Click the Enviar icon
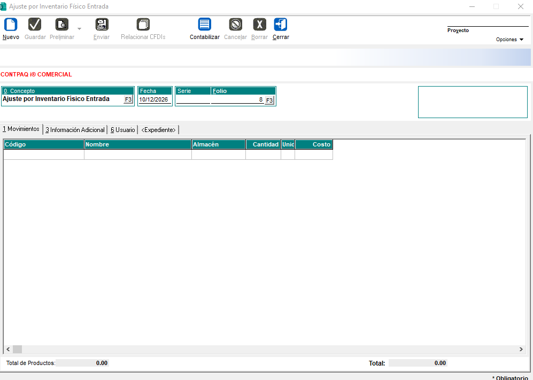The image size is (533, 380). point(102,25)
